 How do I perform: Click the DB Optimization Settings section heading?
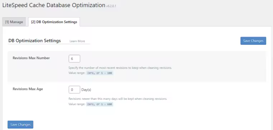(34, 41)
